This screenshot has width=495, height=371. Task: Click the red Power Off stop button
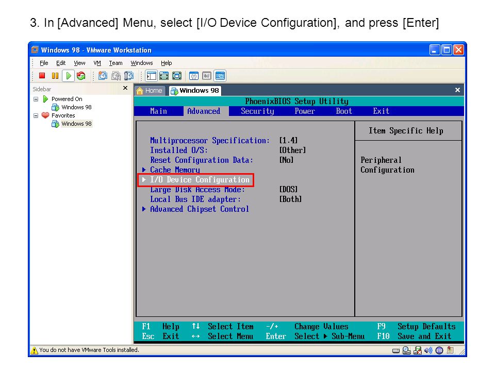42,76
